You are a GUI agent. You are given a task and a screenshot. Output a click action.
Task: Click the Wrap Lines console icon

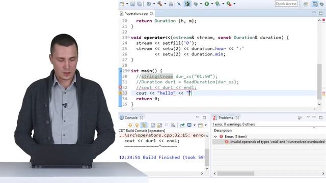[153, 125]
